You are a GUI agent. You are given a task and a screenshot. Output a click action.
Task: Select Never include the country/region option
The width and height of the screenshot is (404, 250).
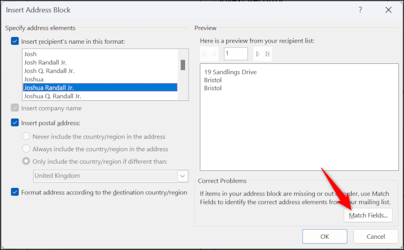(x=26, y=136)
